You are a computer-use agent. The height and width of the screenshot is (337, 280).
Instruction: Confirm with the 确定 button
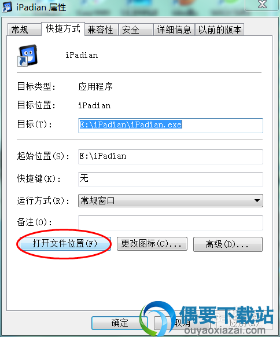120,323
